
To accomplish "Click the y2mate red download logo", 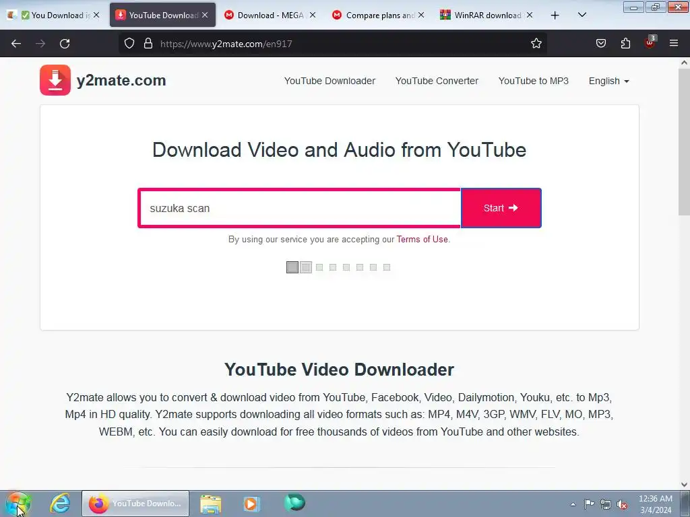I will click(55, 80).
